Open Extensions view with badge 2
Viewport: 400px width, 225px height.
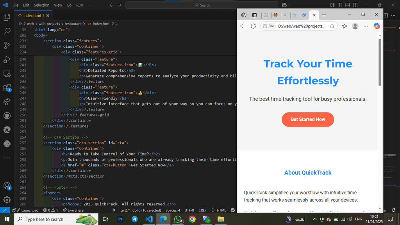(7, 88)
